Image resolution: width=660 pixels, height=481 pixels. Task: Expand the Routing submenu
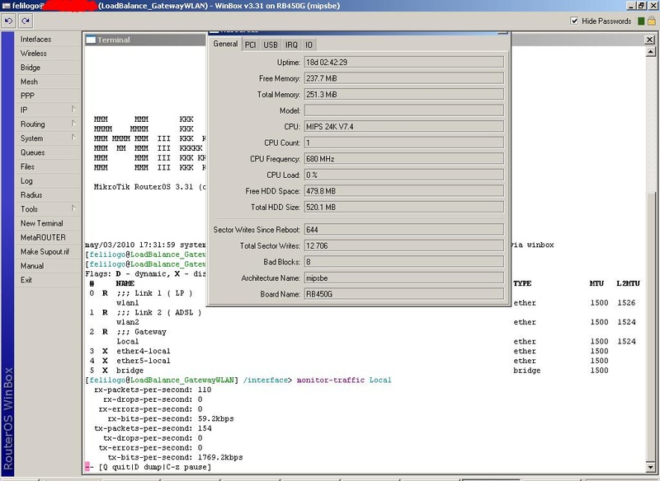[x=73, y=124]
